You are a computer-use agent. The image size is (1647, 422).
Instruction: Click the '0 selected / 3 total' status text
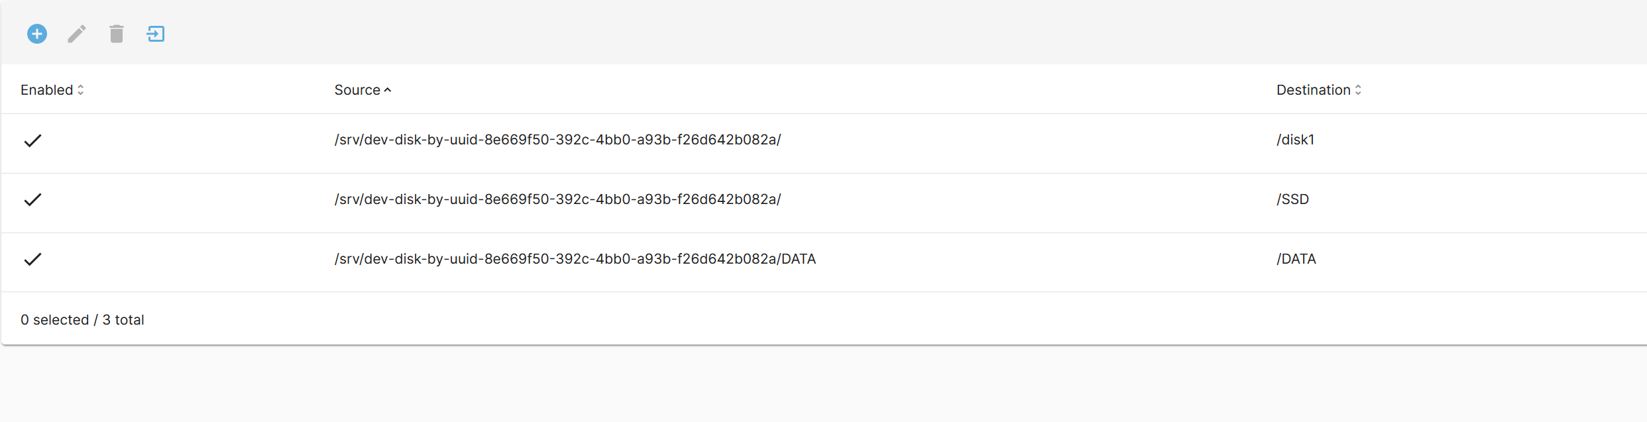(x=83, y=319)
